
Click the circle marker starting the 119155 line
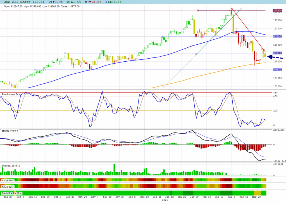(163, 36)
